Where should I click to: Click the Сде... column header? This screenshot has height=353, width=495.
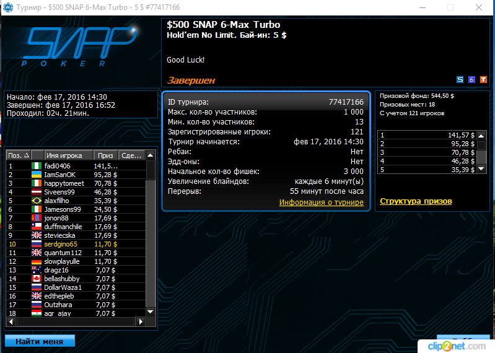(131, 155)
